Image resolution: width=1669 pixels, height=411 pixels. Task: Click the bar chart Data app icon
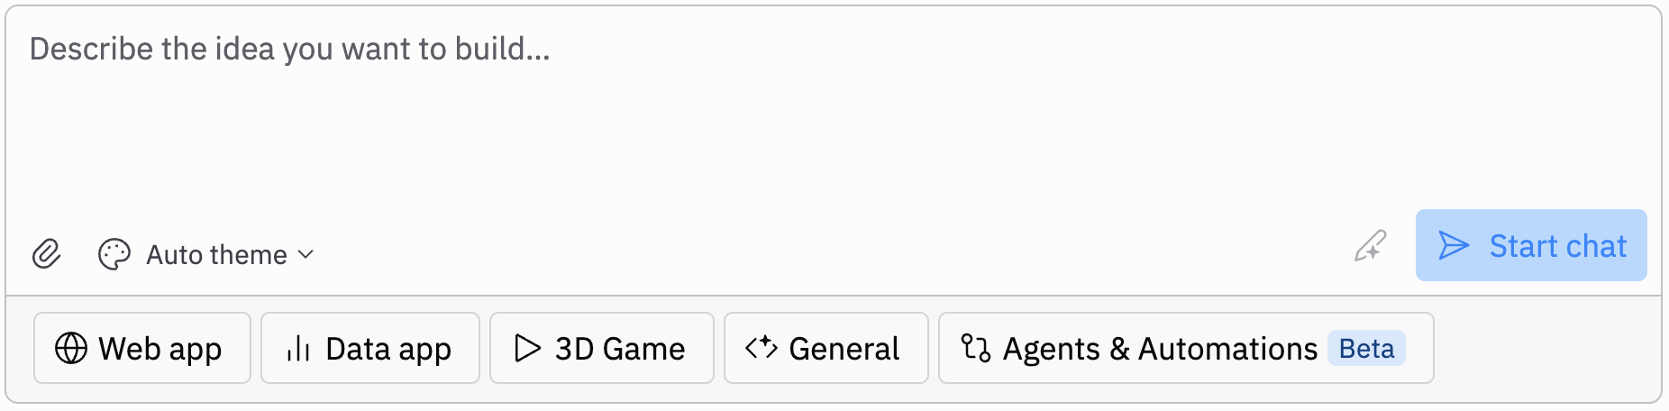point(297,348)
